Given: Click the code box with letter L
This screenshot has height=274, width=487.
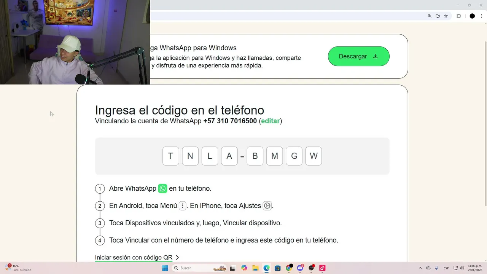Looking at the screenshot, I should 210,156.
